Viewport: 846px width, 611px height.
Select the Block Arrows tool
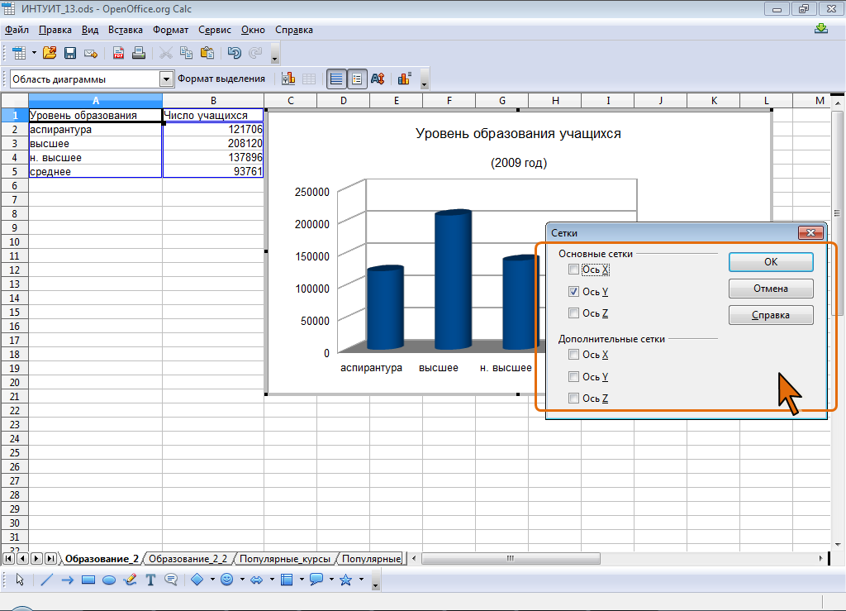click(x=257, y=580)
